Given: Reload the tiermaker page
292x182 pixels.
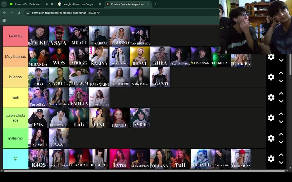Looking at the screenshot, I should 19,13.
